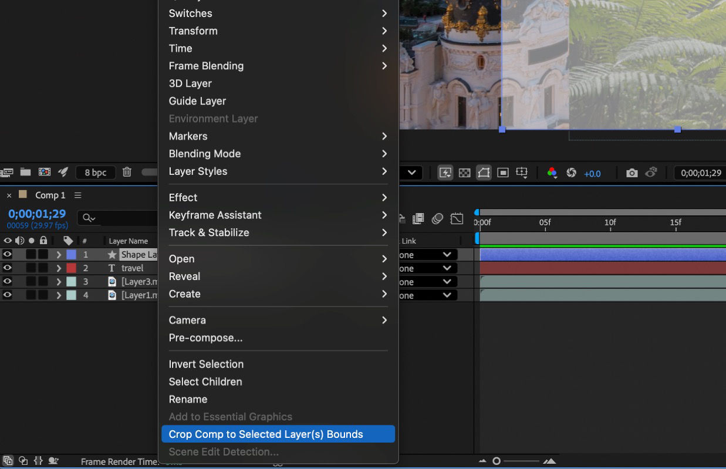Click the Fast Previews lightning icon
The width and height of the screenshot is (726, 469).
tap(445, 173)
